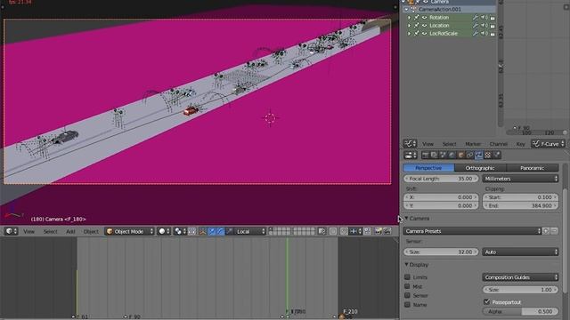Image resolution: width=570 pixels, height=320 pixels.
Task: Select the Panoramic lens type
Action: point(533,168)
